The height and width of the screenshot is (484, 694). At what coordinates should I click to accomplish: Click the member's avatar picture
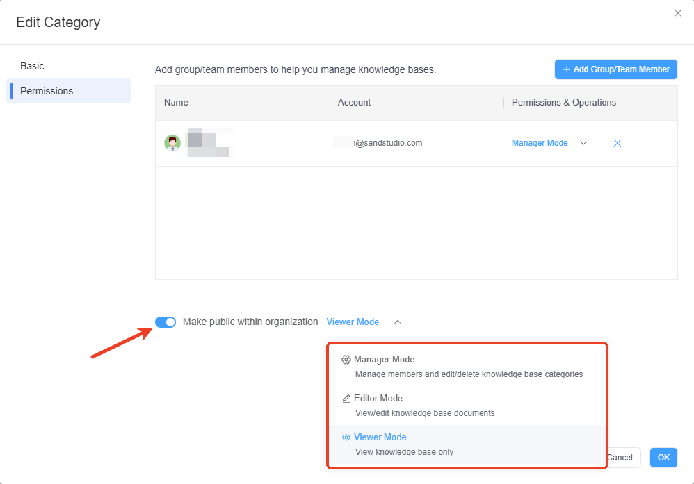point(172,143)
